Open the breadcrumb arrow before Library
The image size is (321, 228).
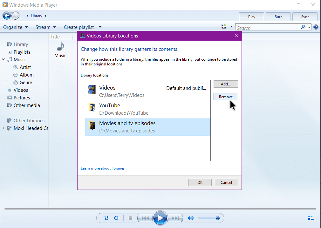click(27, 16)
